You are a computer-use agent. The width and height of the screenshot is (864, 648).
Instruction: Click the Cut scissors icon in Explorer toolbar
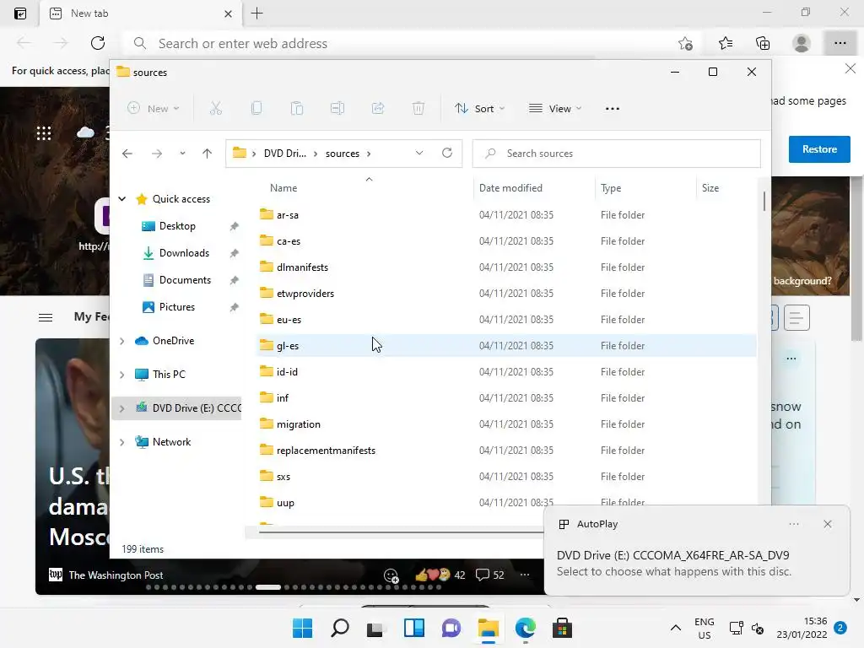tap(215, 109)
